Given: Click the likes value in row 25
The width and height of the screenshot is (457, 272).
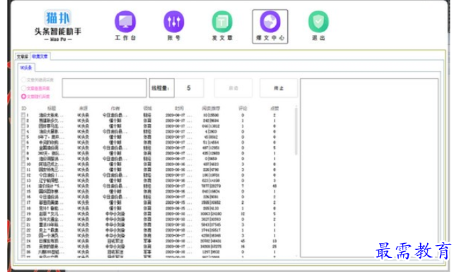Looking at the screenshot, I should coord(274,247).
